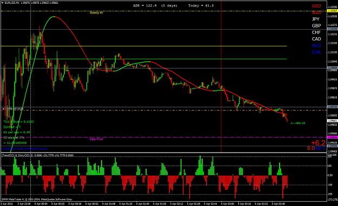Click the red USD currency label
Image resolution: width=338 pixels, height=206 pixels.
pos(316,6)
